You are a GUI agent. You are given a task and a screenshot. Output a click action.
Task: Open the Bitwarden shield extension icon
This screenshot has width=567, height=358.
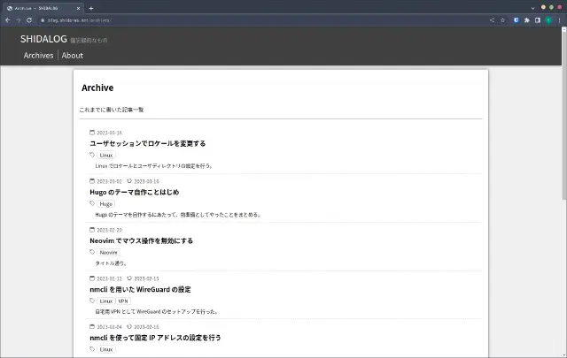point(516,20)
